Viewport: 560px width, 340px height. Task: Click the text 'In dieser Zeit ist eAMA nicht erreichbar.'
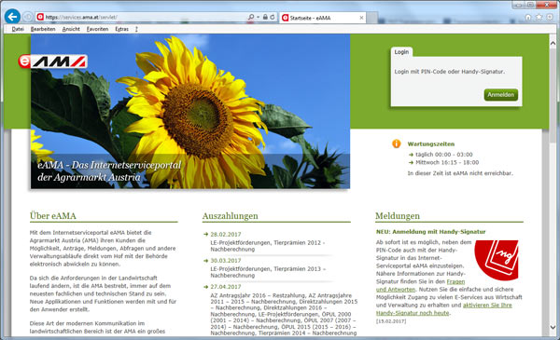click(460, 173)
